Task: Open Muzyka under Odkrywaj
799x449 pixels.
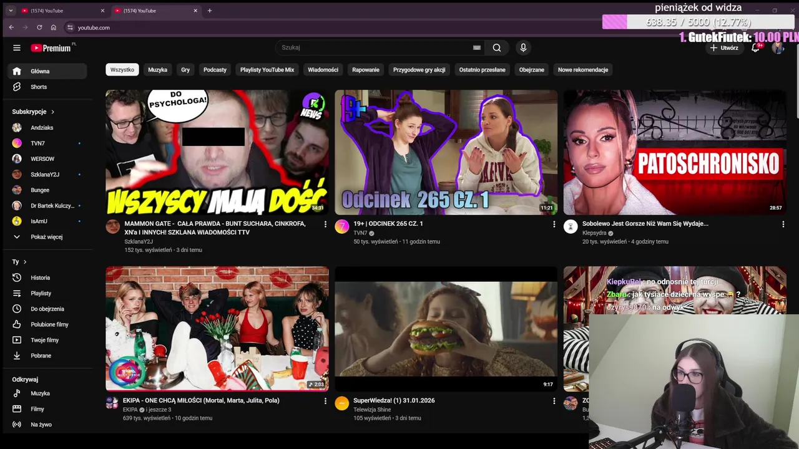Action: [x=47, y=393]
